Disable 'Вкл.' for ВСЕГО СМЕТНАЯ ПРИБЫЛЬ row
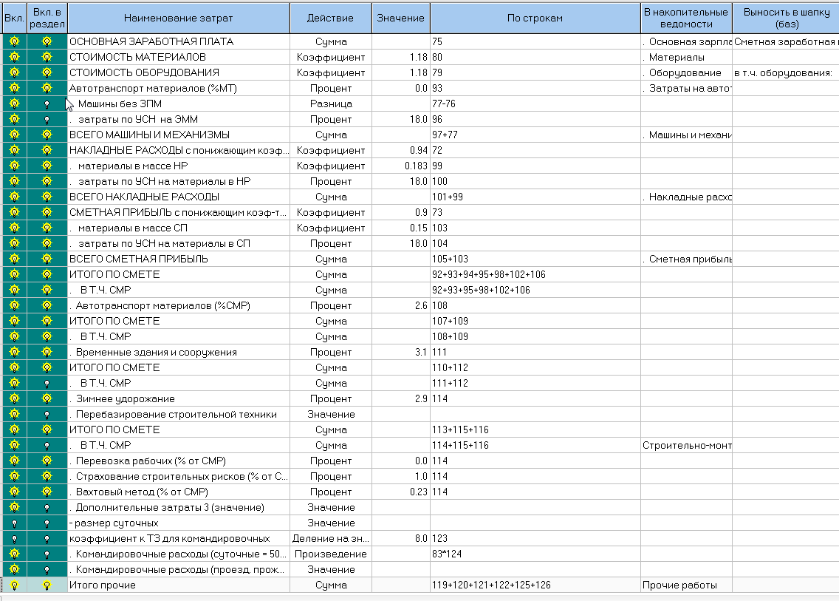839x601 pixels. pyautogui.click(x=13, y=259)
